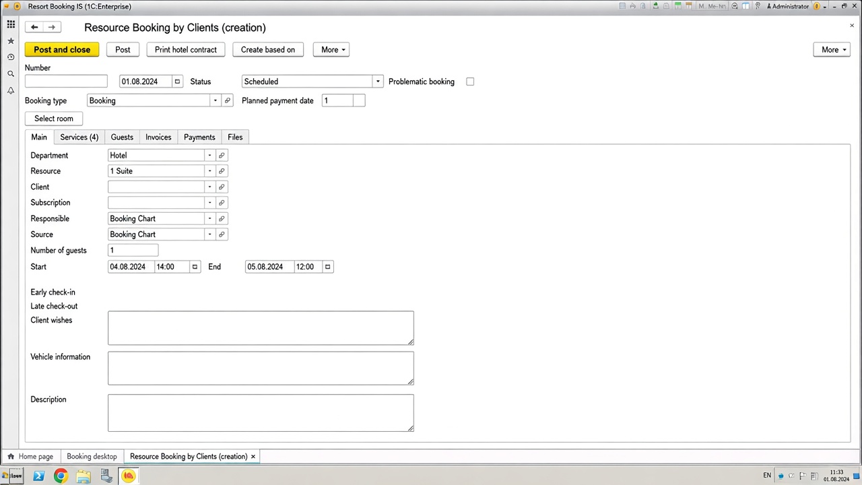Open calendar picker for document date 01.08.2024
The image size is (862, 485).
177,82
